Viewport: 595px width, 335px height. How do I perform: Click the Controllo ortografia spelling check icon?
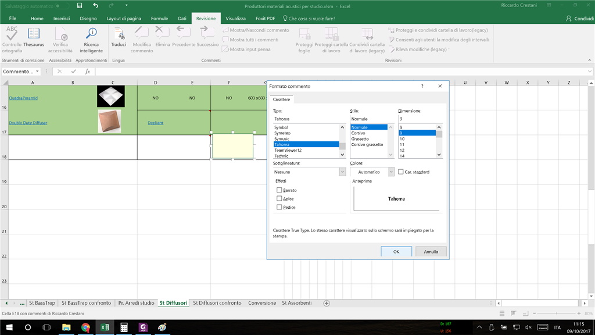click(x=12, y=33)
